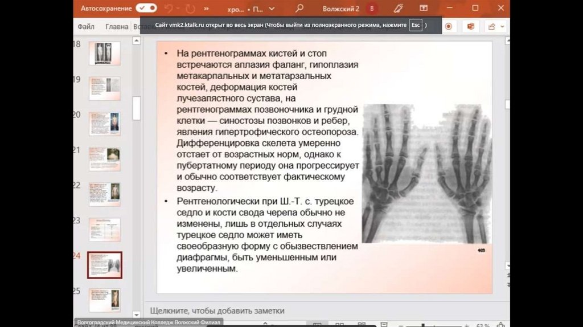Click the slide thumbnail panel scroll-up arrow
The width and height of the screenshot is (583, 327).
137,41
